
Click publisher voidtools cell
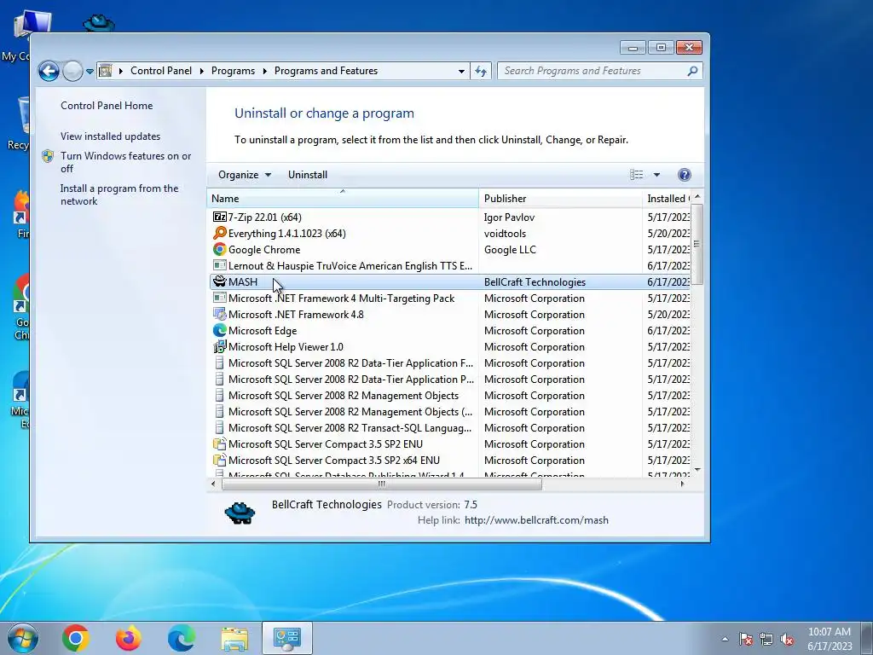[505, 234]
